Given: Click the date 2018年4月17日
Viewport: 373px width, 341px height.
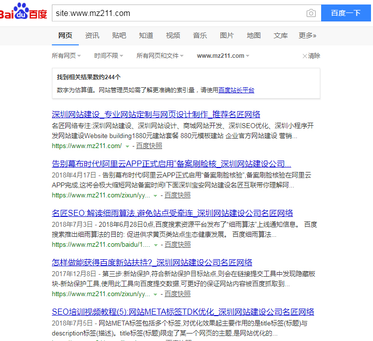Looking at the screenshot, I should click(x=74, y=175).
